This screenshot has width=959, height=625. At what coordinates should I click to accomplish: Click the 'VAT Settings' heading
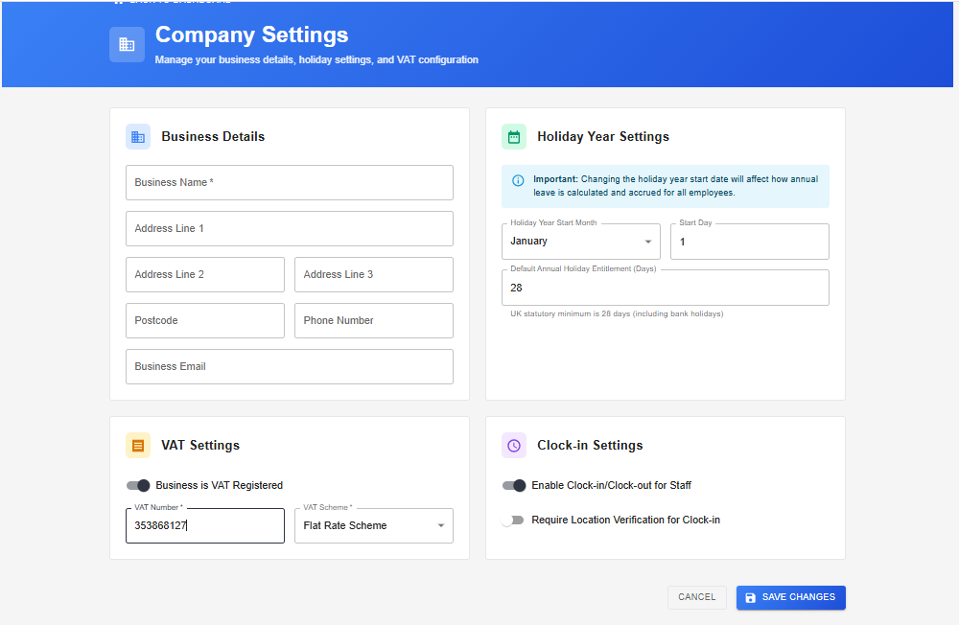200,445
